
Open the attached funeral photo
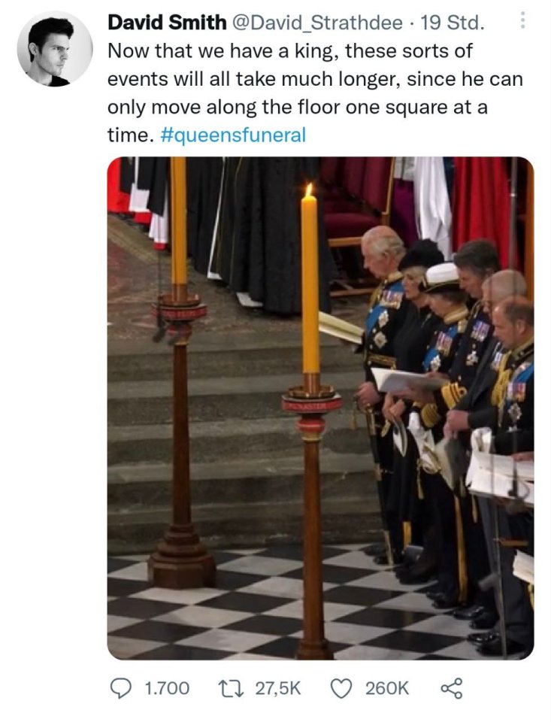tap(320, 408)
